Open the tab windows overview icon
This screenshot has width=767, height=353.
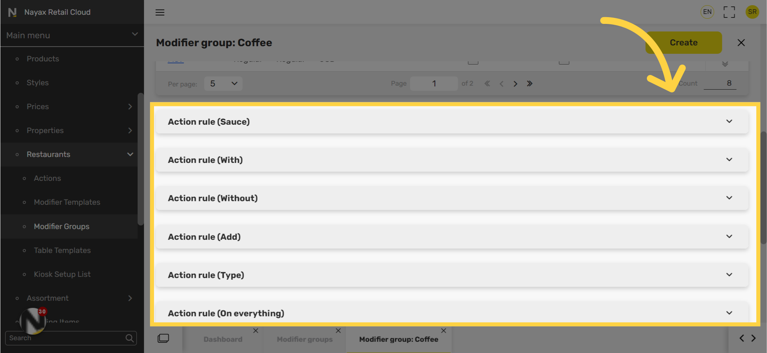click(x=163, y=338)
